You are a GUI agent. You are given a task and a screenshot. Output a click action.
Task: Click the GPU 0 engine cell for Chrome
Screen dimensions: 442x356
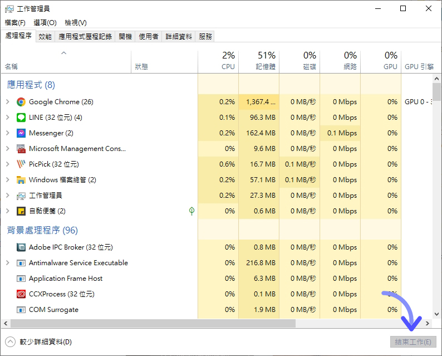tap(418, 102)
